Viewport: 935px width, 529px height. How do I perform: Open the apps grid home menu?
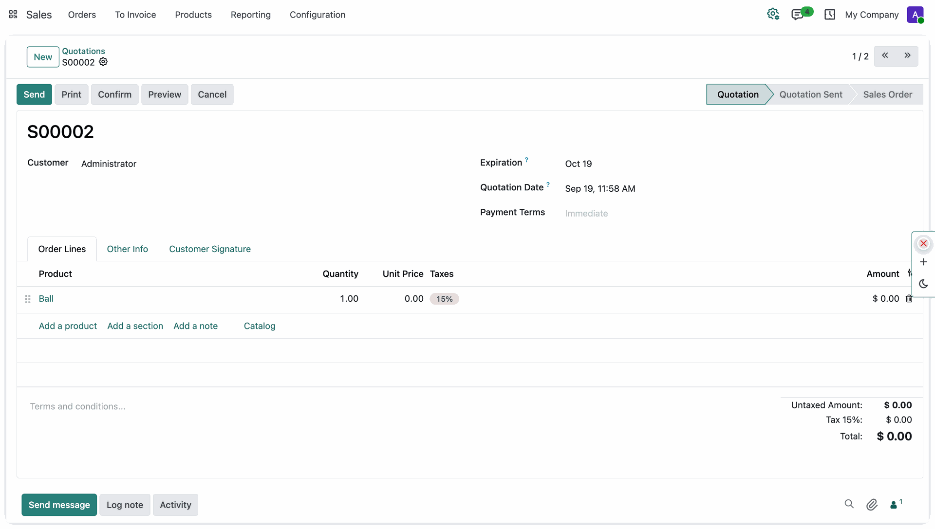point(13,15)
